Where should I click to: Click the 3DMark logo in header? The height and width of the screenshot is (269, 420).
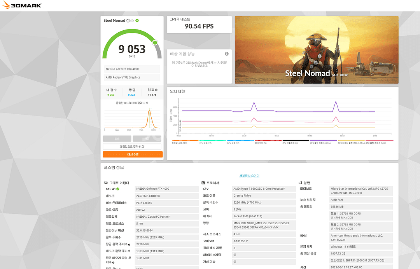click(22, 5)
